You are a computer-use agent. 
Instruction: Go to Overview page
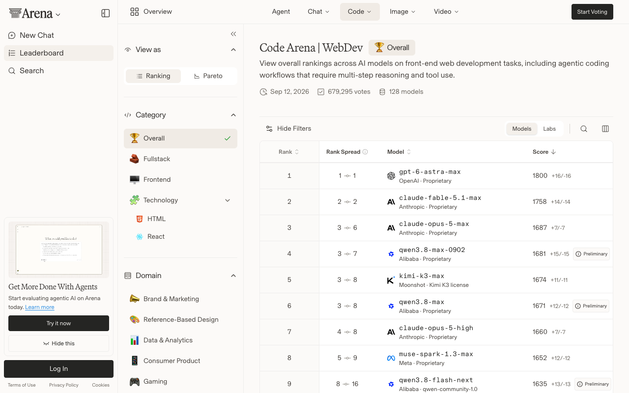(x=151, y=12)
